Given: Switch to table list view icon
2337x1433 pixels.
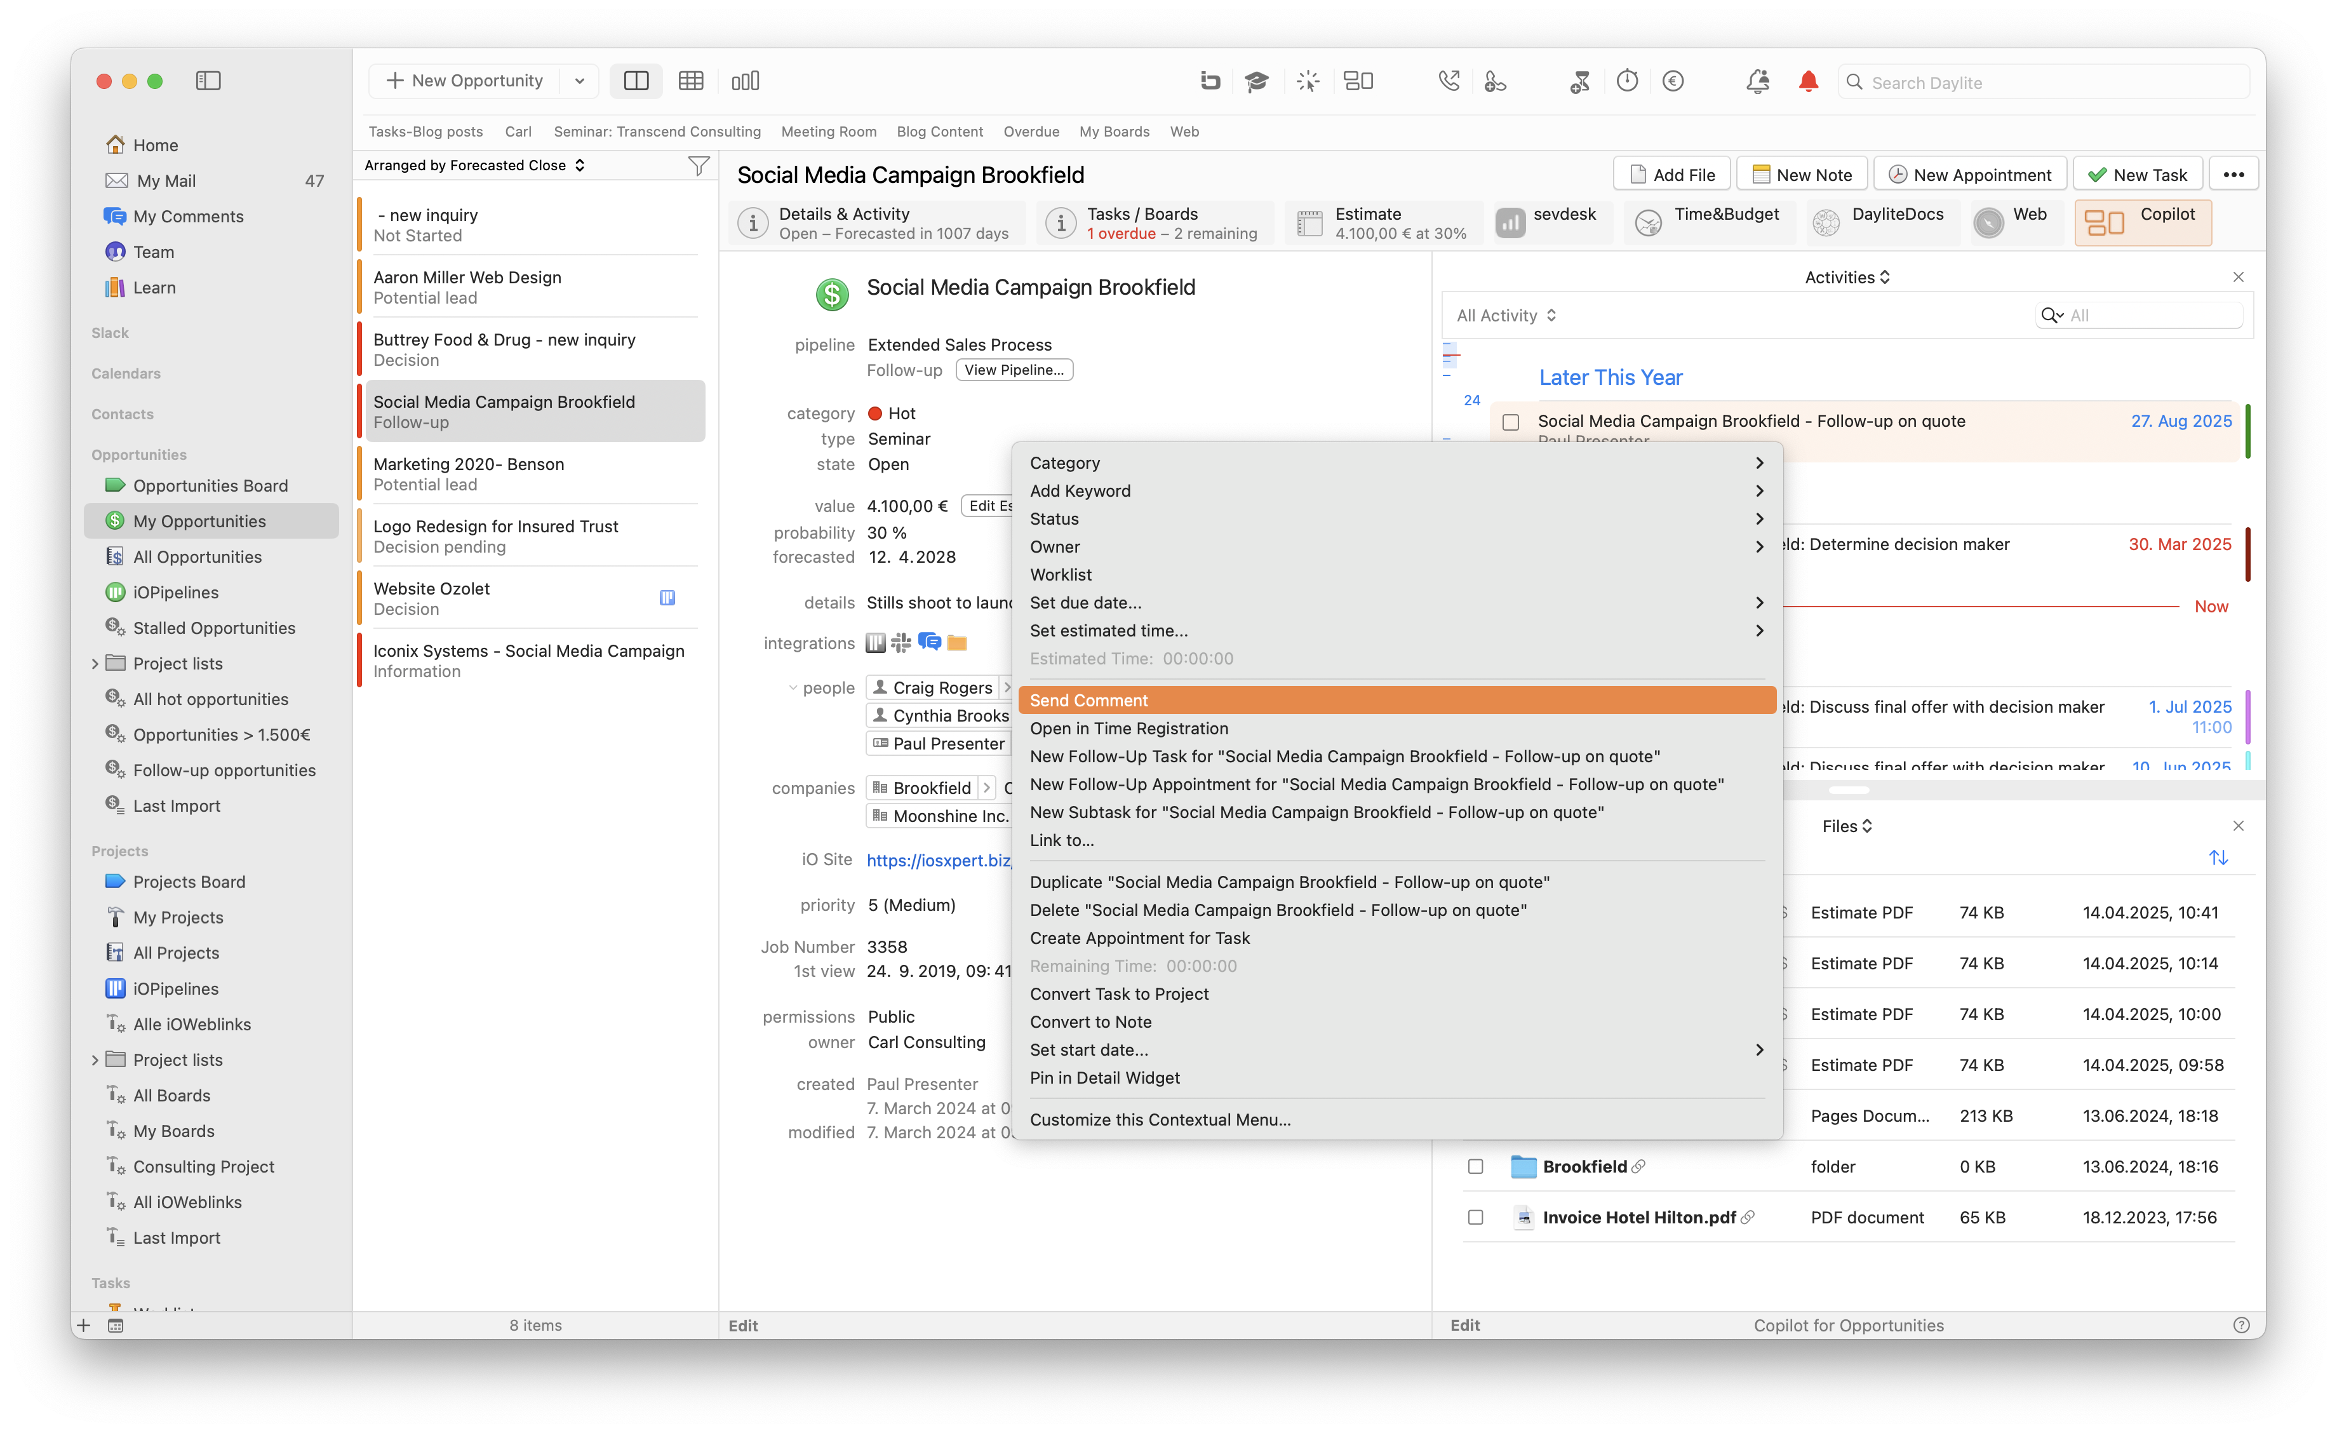Looking at the screenshot, I should pyautogui.click(x=690, y=81).
